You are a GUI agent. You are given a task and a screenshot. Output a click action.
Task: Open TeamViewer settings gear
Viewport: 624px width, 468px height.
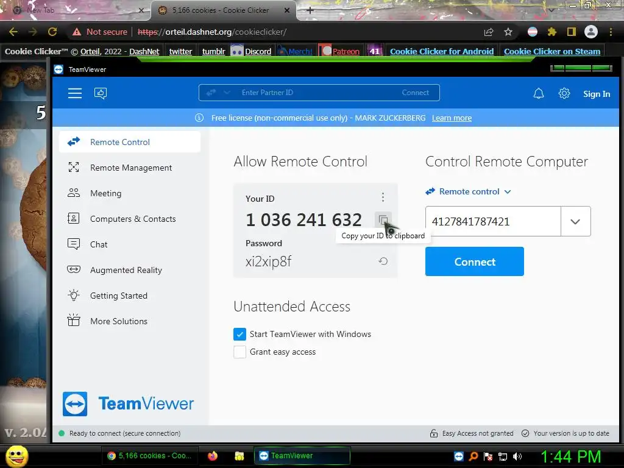pyautogui.click(x=564, y=93)
